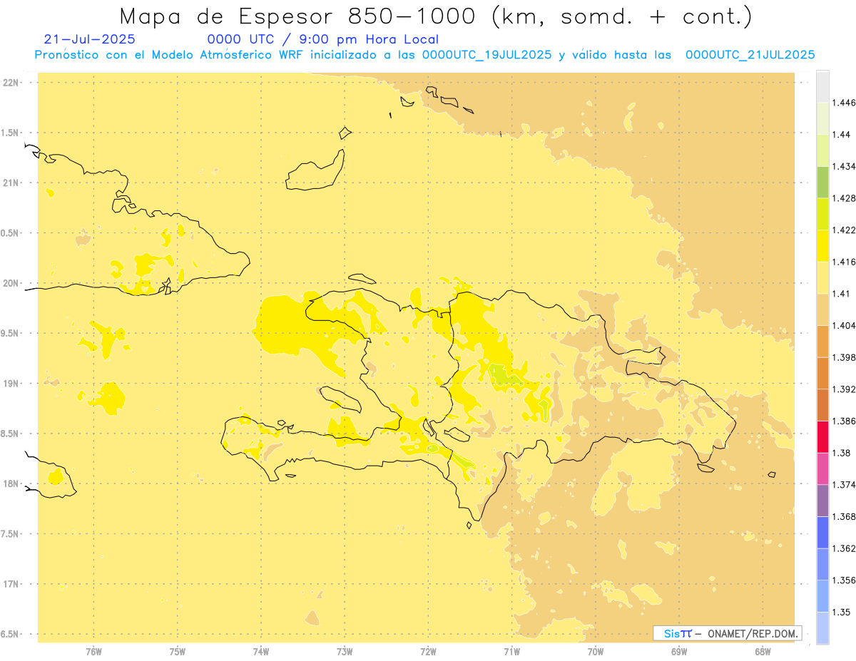This screenshot has height=661, width=856.
Task: Click the '8.5N' latitude label
Action: pos(10,434)
